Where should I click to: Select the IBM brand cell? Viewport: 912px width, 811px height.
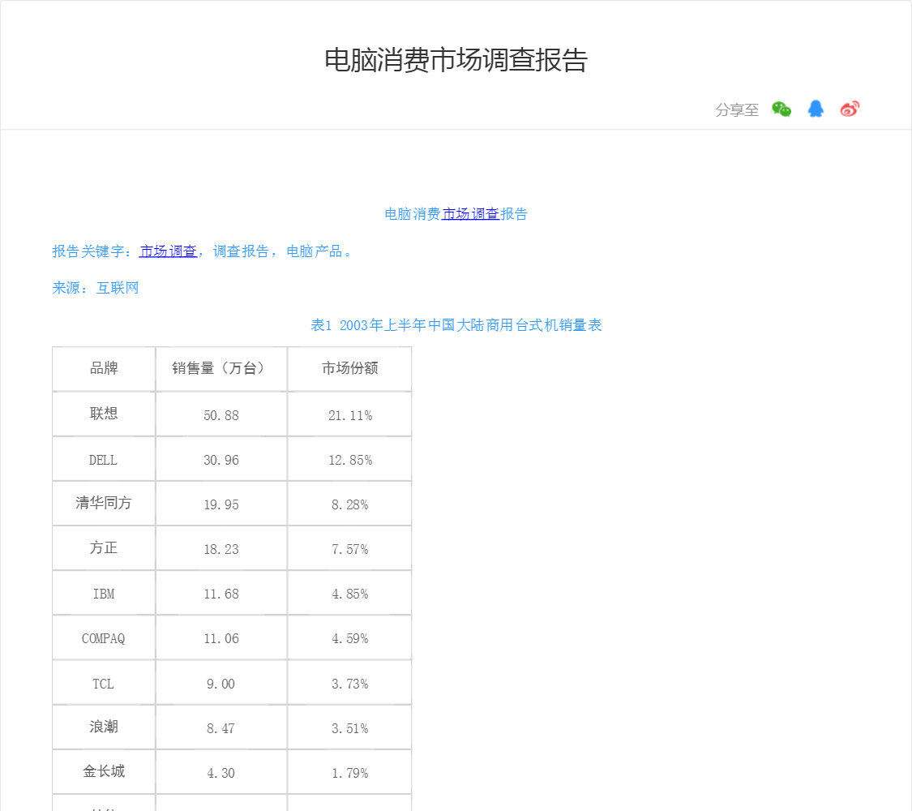tap(104, 593)
